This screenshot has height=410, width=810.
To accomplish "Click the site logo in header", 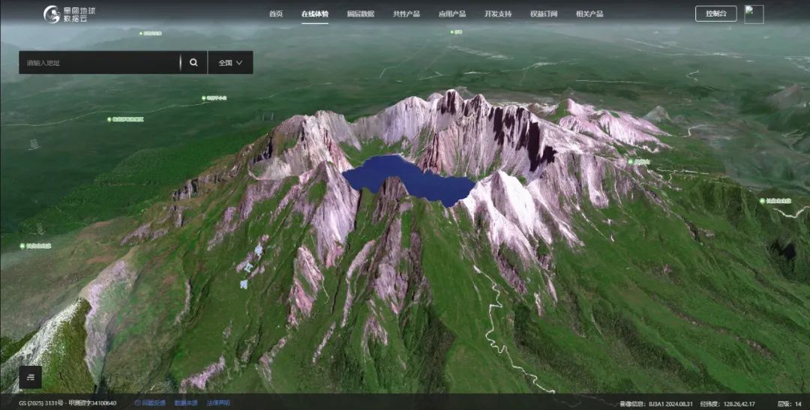I will (70, 13).
